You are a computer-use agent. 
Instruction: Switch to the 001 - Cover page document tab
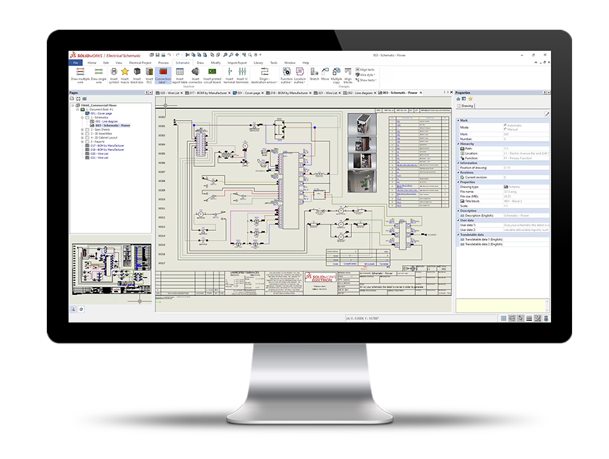pos(248,93)
